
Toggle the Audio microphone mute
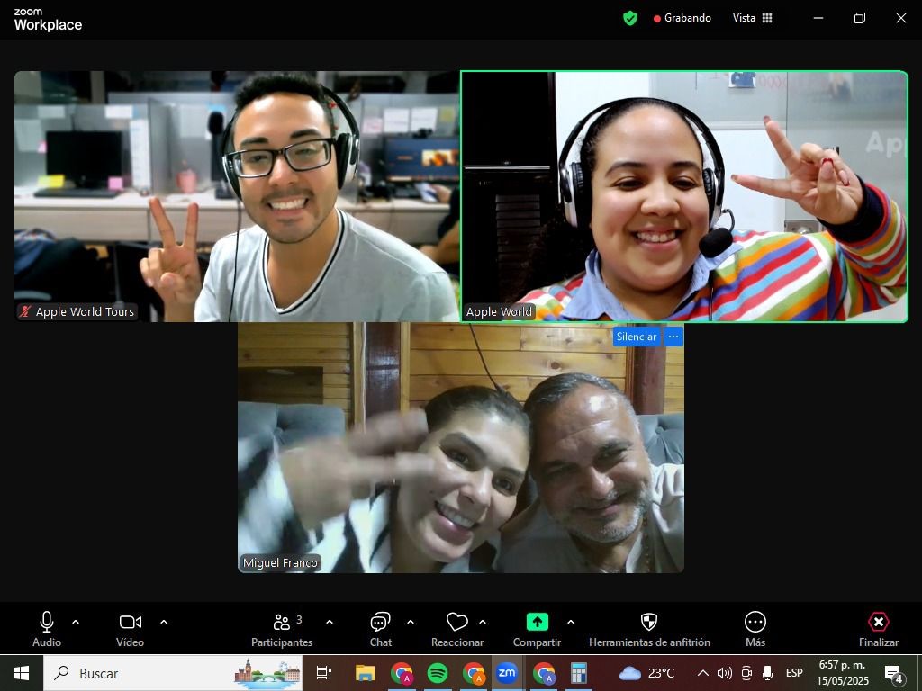(47, 627)
